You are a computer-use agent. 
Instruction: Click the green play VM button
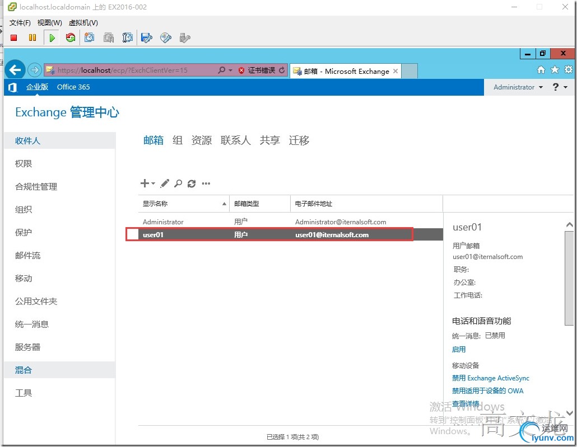tap(52, 37)
